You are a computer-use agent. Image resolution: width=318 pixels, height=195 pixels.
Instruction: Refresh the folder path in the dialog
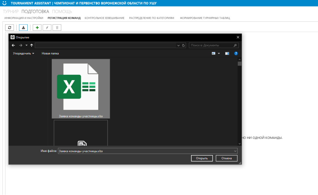tap(183, 45)
